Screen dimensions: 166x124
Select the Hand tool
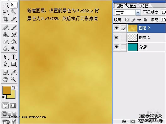coord(5,79)
